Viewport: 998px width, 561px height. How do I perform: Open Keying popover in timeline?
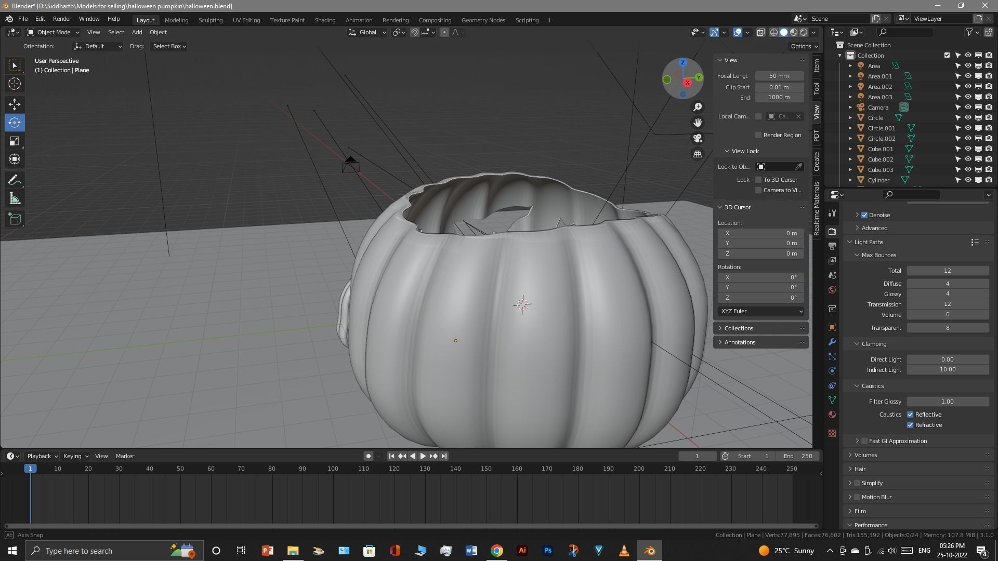click(x=75, y=456)
